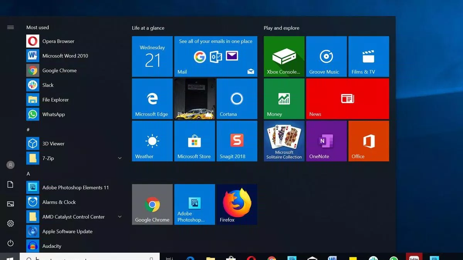Click the user account icon
The width and height of the screenshot is (463, 260).
point(10,165)
